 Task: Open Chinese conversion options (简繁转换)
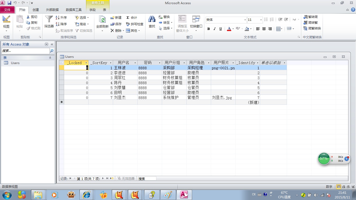click(x=312, y=28)
